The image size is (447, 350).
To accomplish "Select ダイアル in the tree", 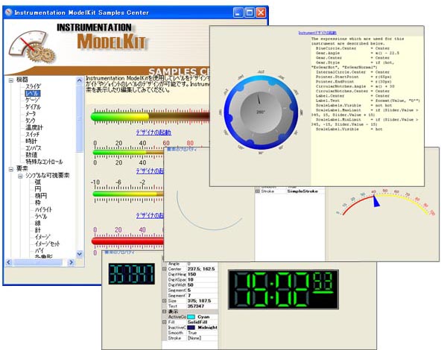I will coord(33,107).
